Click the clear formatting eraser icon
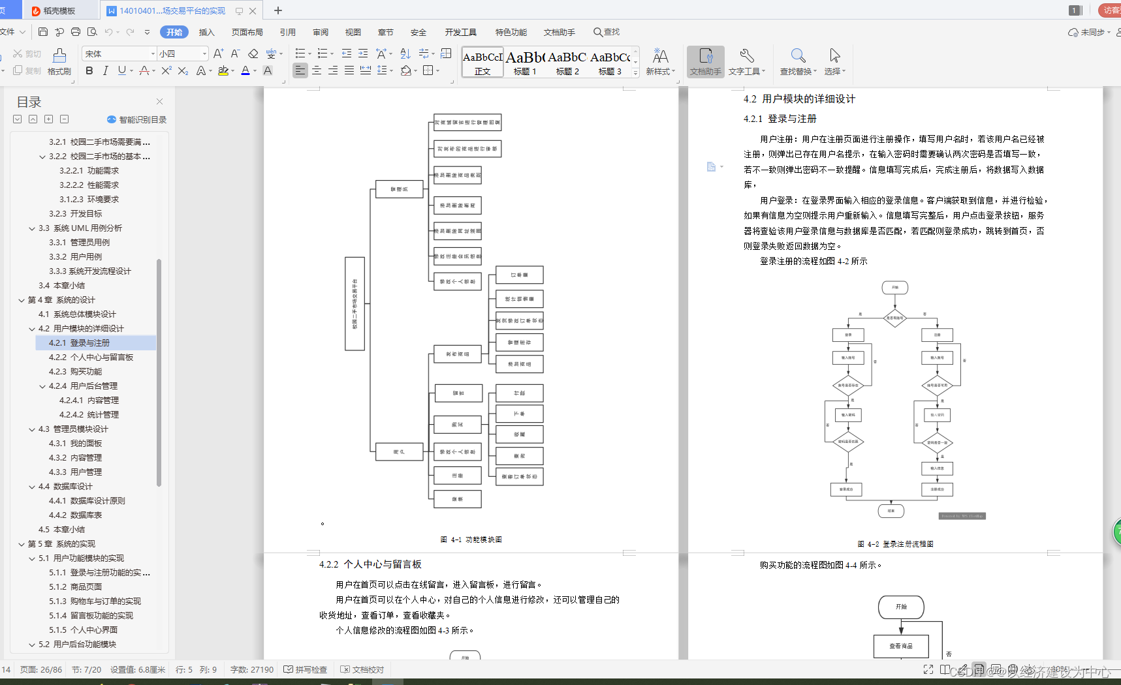The width and height of the screenshot is (1121, 685). coord(253,53)
